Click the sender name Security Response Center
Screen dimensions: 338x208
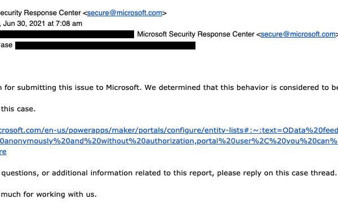[x=41, y=13]
